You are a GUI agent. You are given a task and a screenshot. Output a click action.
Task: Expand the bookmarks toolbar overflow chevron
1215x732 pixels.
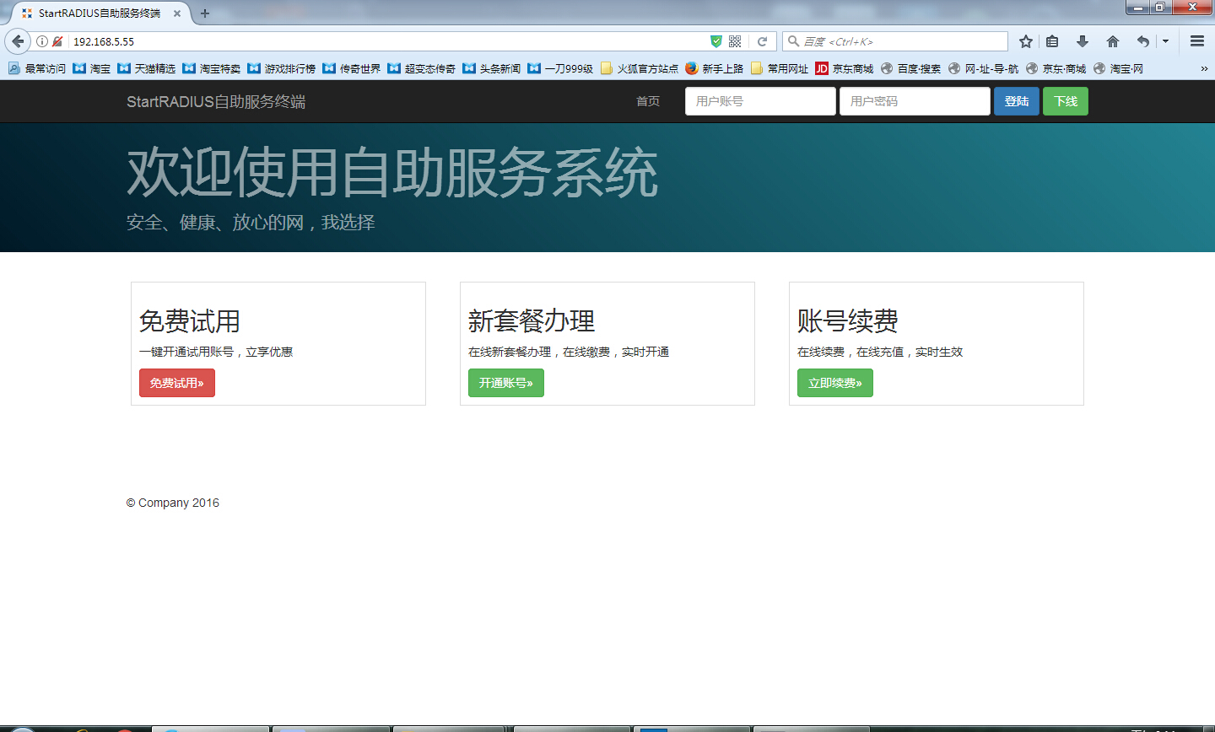coord(1204,68)
